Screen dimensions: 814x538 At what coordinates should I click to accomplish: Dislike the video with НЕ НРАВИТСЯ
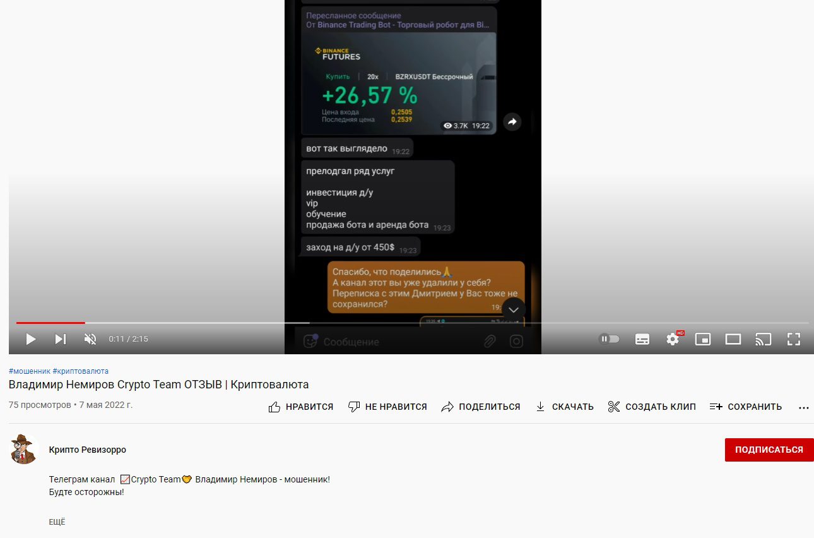point(387,407)
